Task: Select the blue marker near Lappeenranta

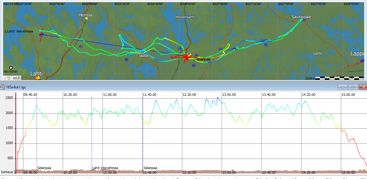Action: coord(362,61)
